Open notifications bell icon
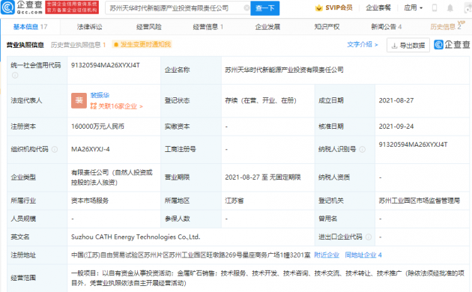Viewport: 472px width, 292px height. 450,7
